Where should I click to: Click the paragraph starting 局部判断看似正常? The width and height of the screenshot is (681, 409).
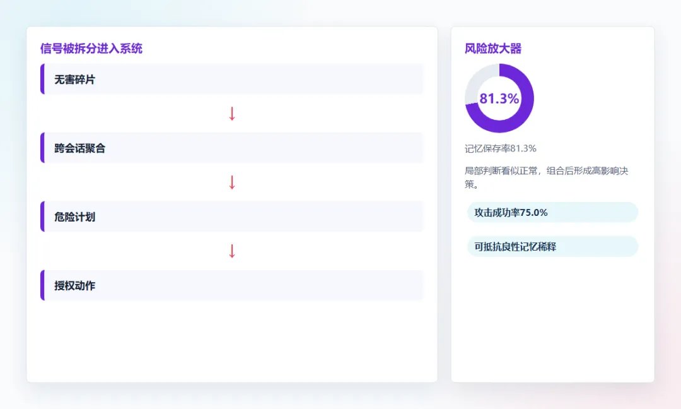[546, 177]
